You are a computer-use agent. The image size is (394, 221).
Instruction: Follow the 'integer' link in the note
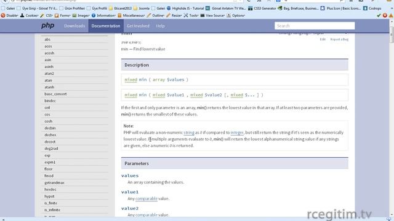click(x=237, y=133)
